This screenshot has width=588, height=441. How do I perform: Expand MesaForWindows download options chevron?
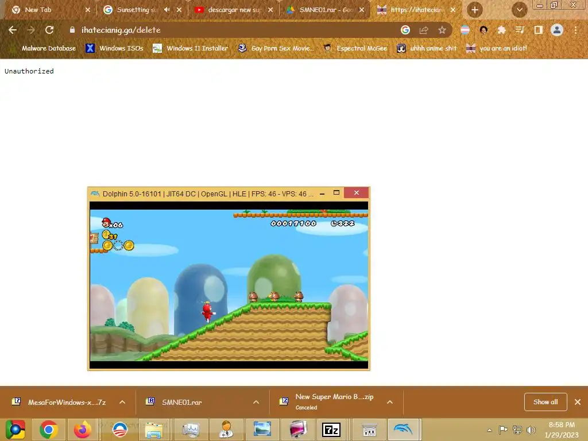click(122, 402)
